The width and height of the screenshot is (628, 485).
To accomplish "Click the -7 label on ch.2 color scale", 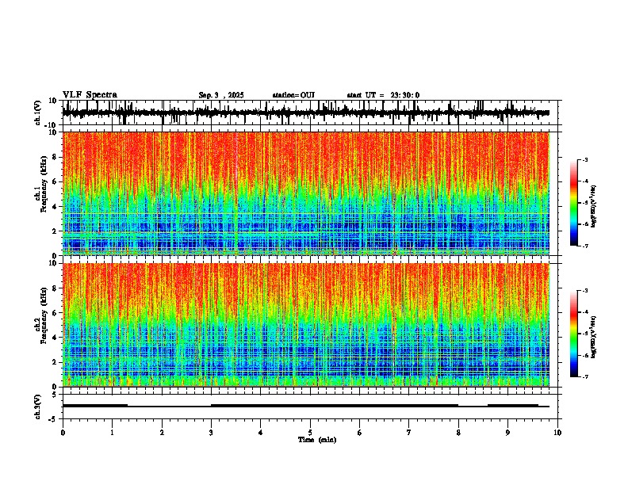I will point(584,376).
